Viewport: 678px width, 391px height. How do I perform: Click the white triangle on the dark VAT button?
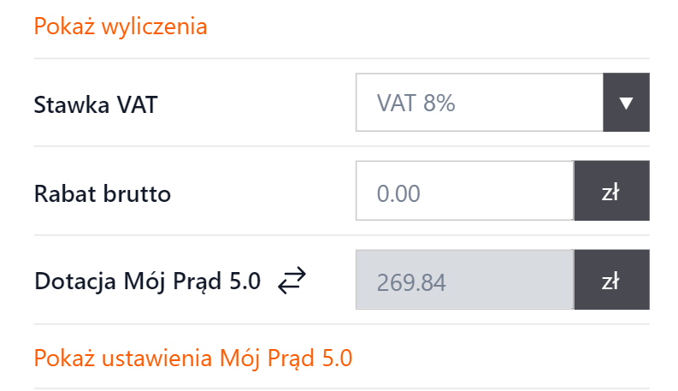[626, 104]
